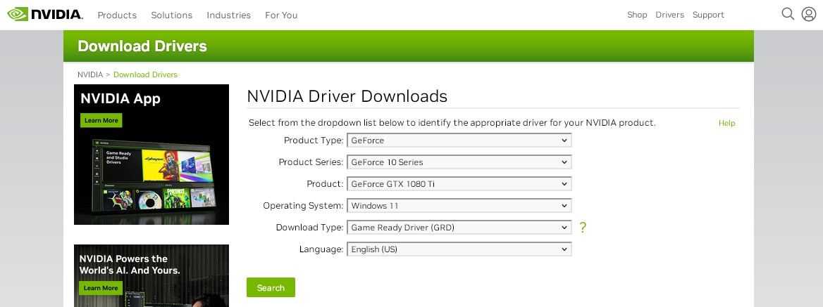Open the Product Type dropdown
The image size is (823, 307).
click(x=459, y=141)
